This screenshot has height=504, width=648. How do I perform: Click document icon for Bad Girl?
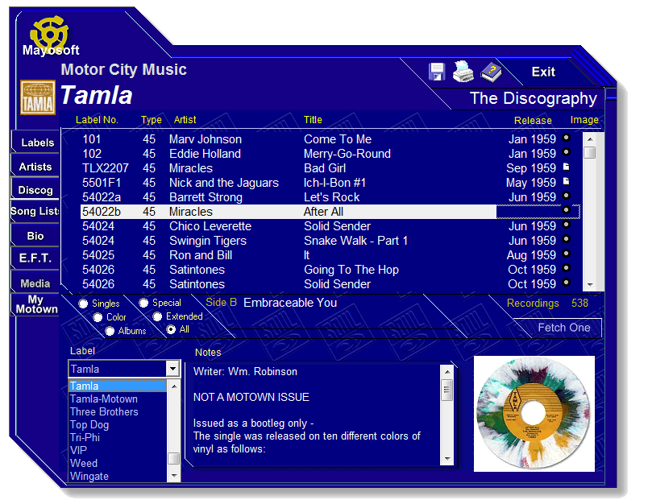pyautogui.click(x=566, y=167)
